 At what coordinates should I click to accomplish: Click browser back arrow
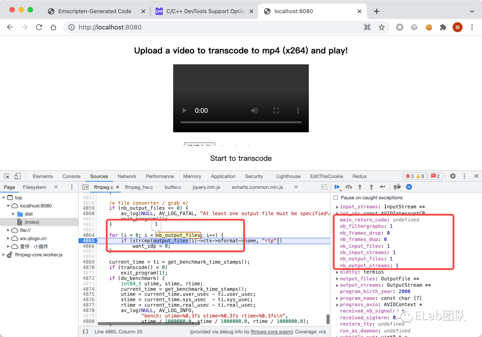click(x=10, y=27)
